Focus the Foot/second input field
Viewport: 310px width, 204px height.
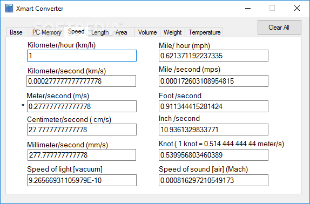click(213, 106)
